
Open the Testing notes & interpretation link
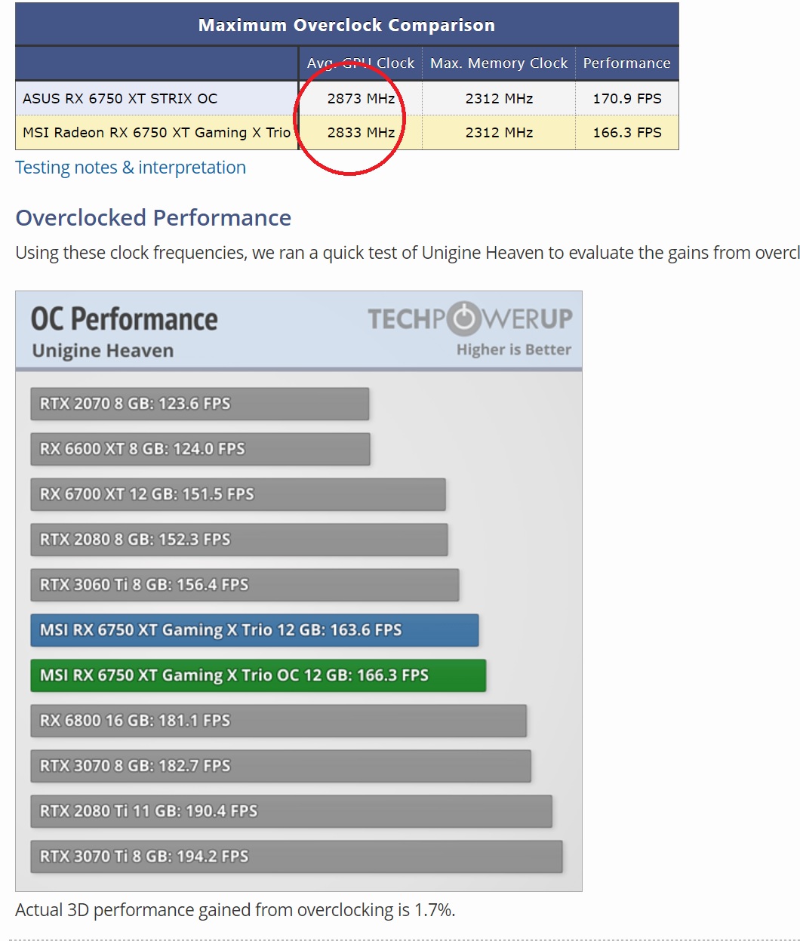(x=131, y=168)
